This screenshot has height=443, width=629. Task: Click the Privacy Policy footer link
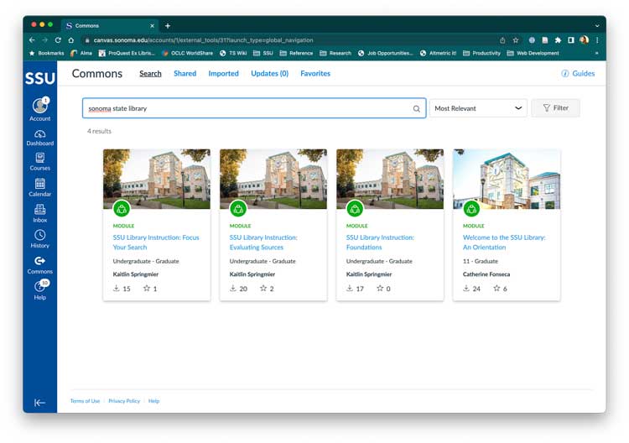tap(124, 401)
